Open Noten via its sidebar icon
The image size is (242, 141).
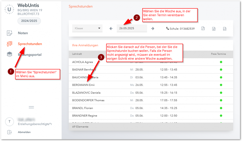click(x=9, y=33)
